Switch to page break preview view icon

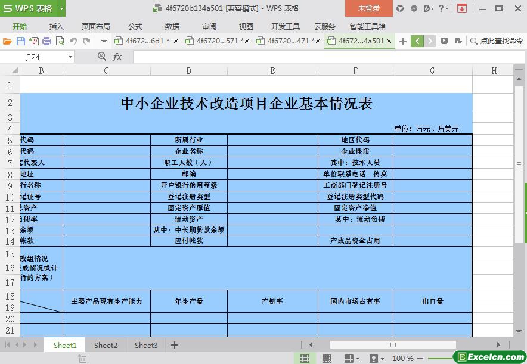[327, 358]
